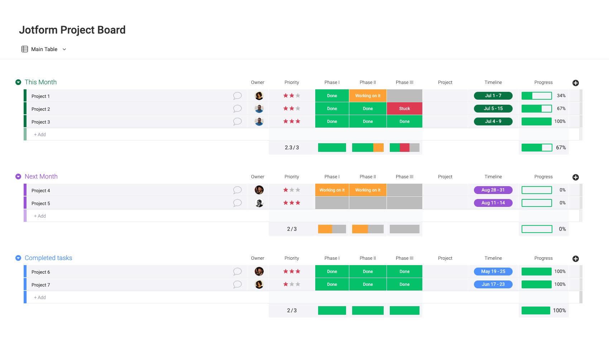Collapse the This Month group

coord(18,82)
